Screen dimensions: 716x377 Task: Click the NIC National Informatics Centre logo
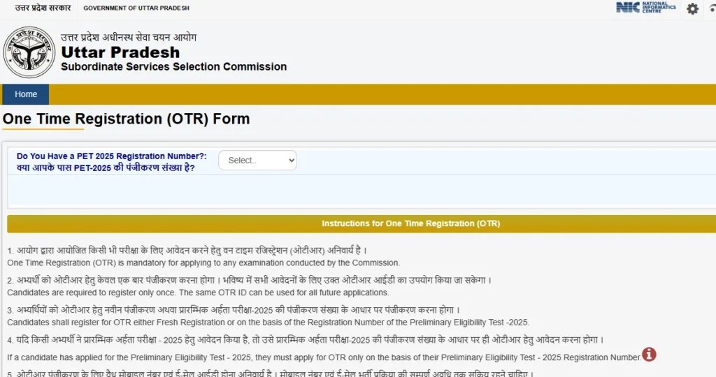[x=645, y=7]
